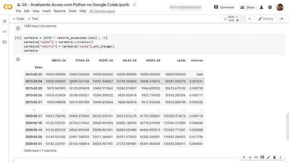Open the Insert menu
Image resolution: width=289 pixels, height=163 pixels.
(47, 11)
